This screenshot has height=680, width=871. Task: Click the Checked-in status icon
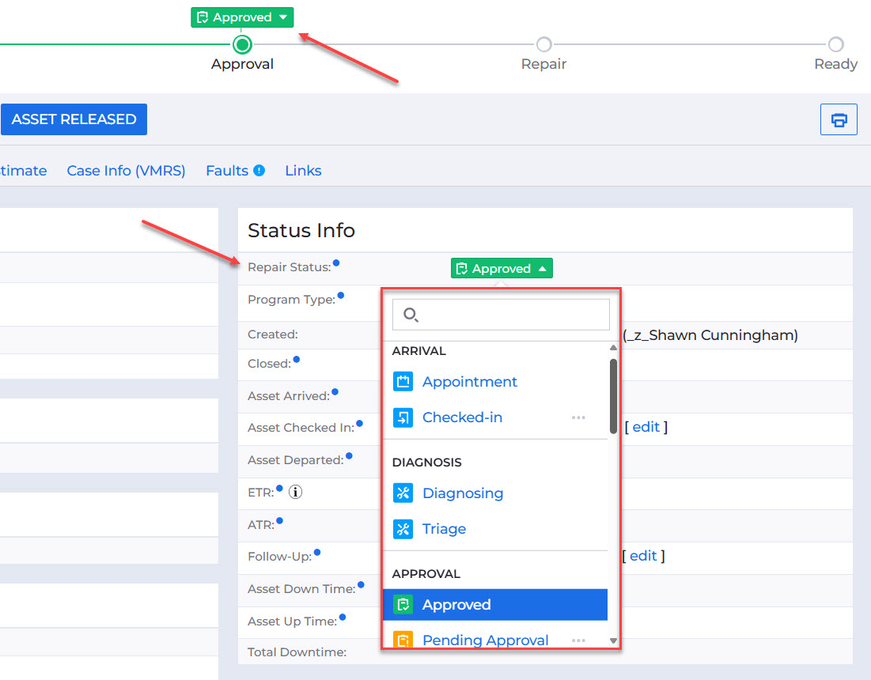[x=403, y=417]
